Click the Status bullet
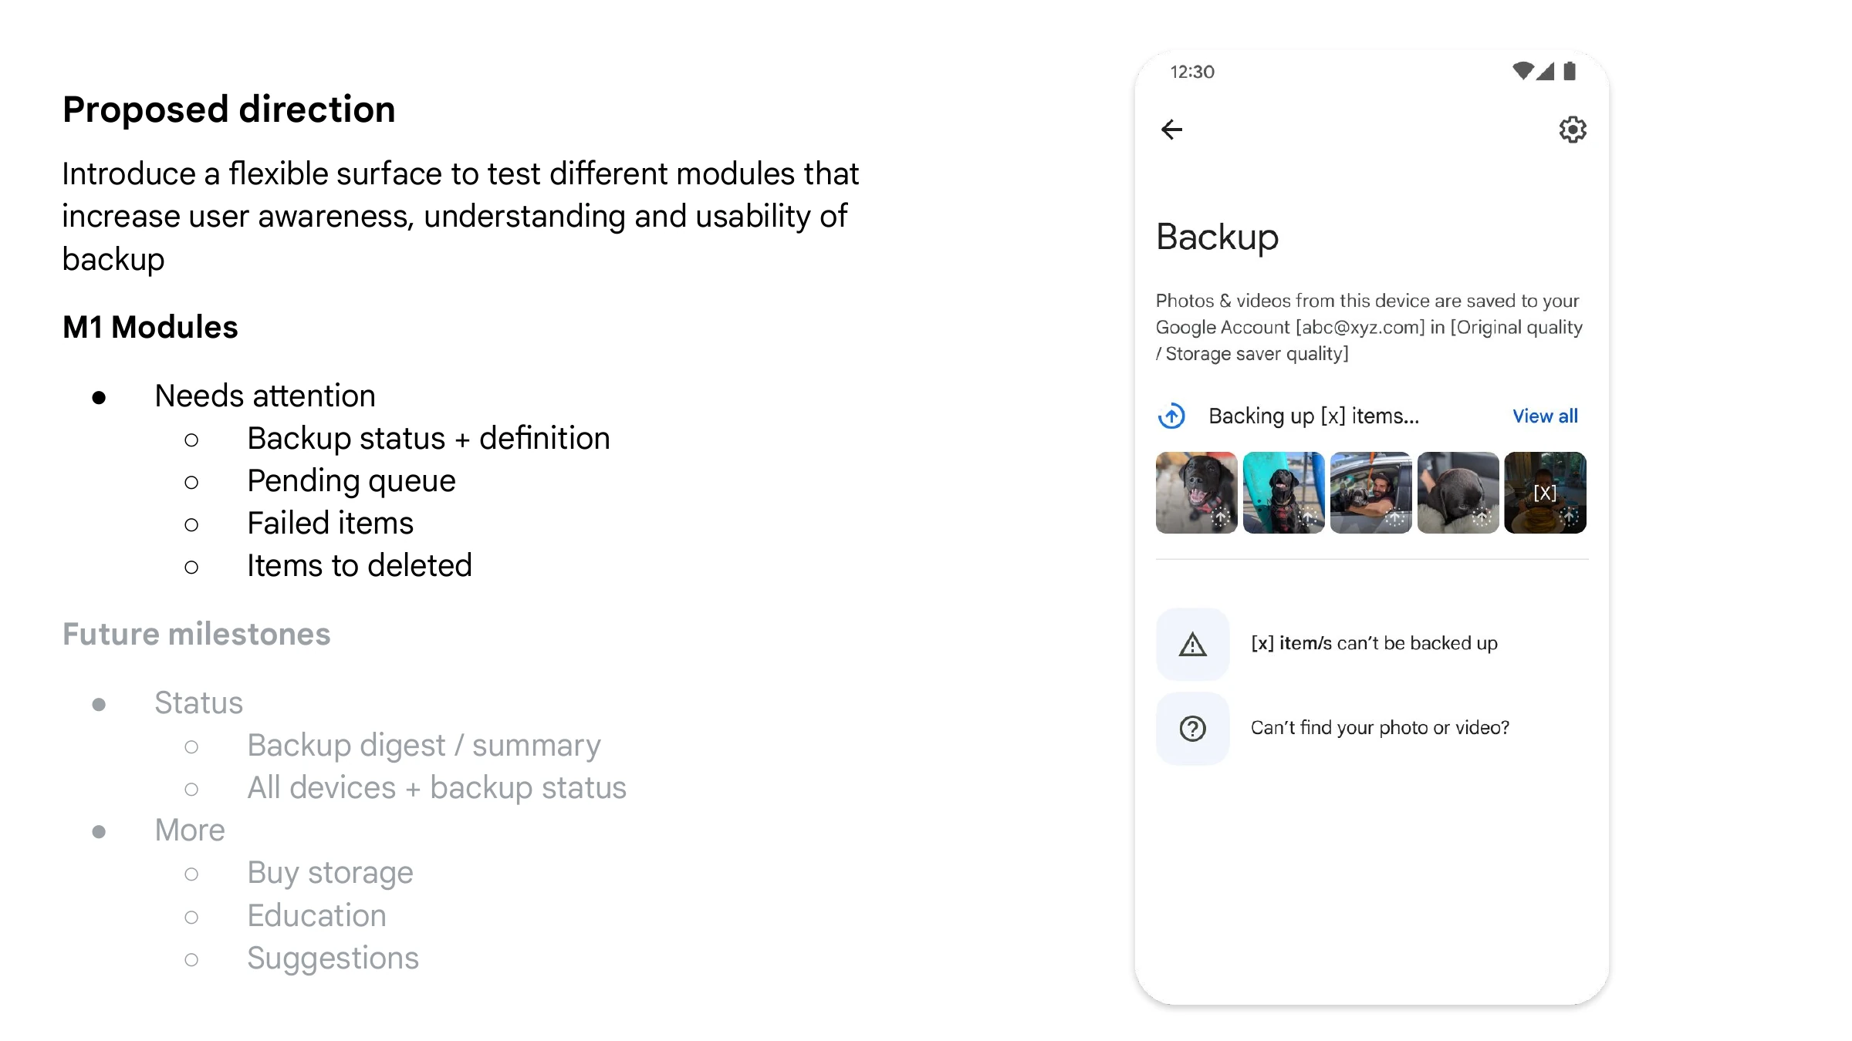 click(198, 702)
